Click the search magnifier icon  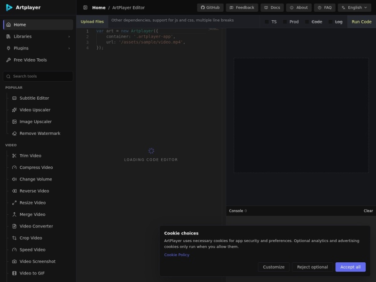(8, 76)
